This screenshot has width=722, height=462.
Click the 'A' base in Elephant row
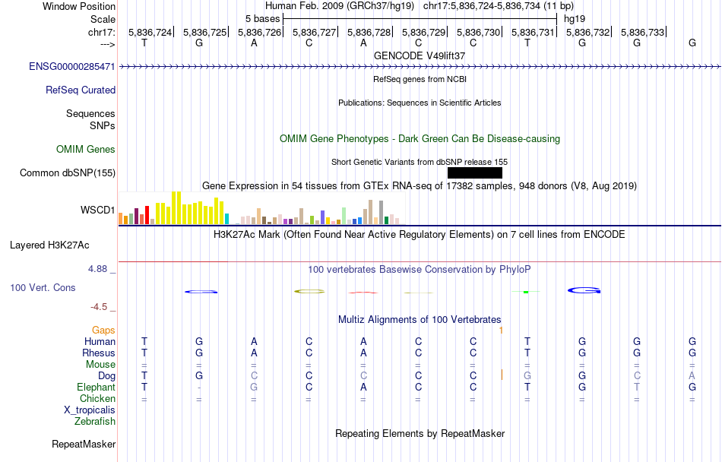pyautogui.click(x=363, y=387)
